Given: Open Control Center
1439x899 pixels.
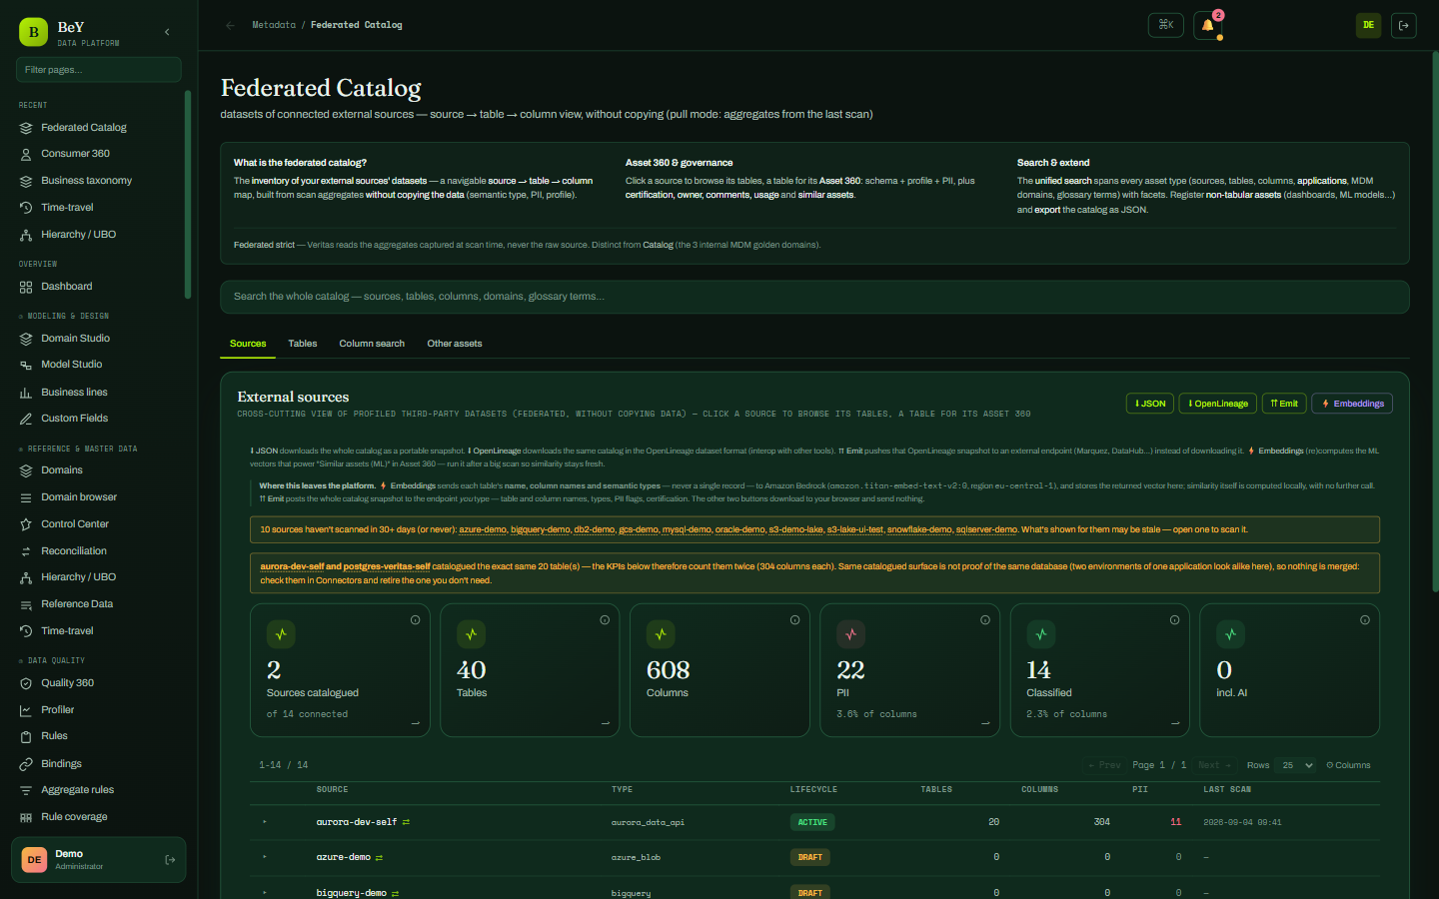Looking at the screenshot, I should click(x=75, y=524).
